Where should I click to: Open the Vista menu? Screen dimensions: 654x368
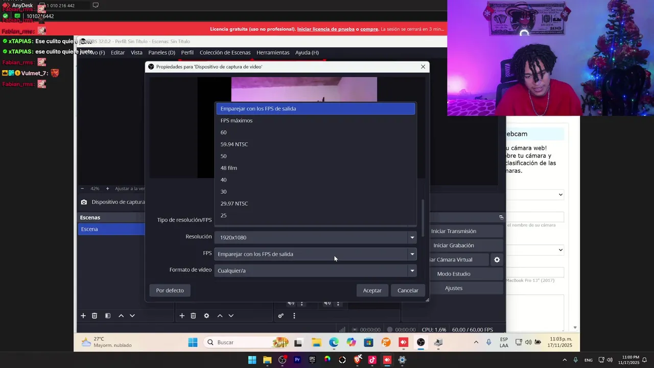tap(136, 53)
